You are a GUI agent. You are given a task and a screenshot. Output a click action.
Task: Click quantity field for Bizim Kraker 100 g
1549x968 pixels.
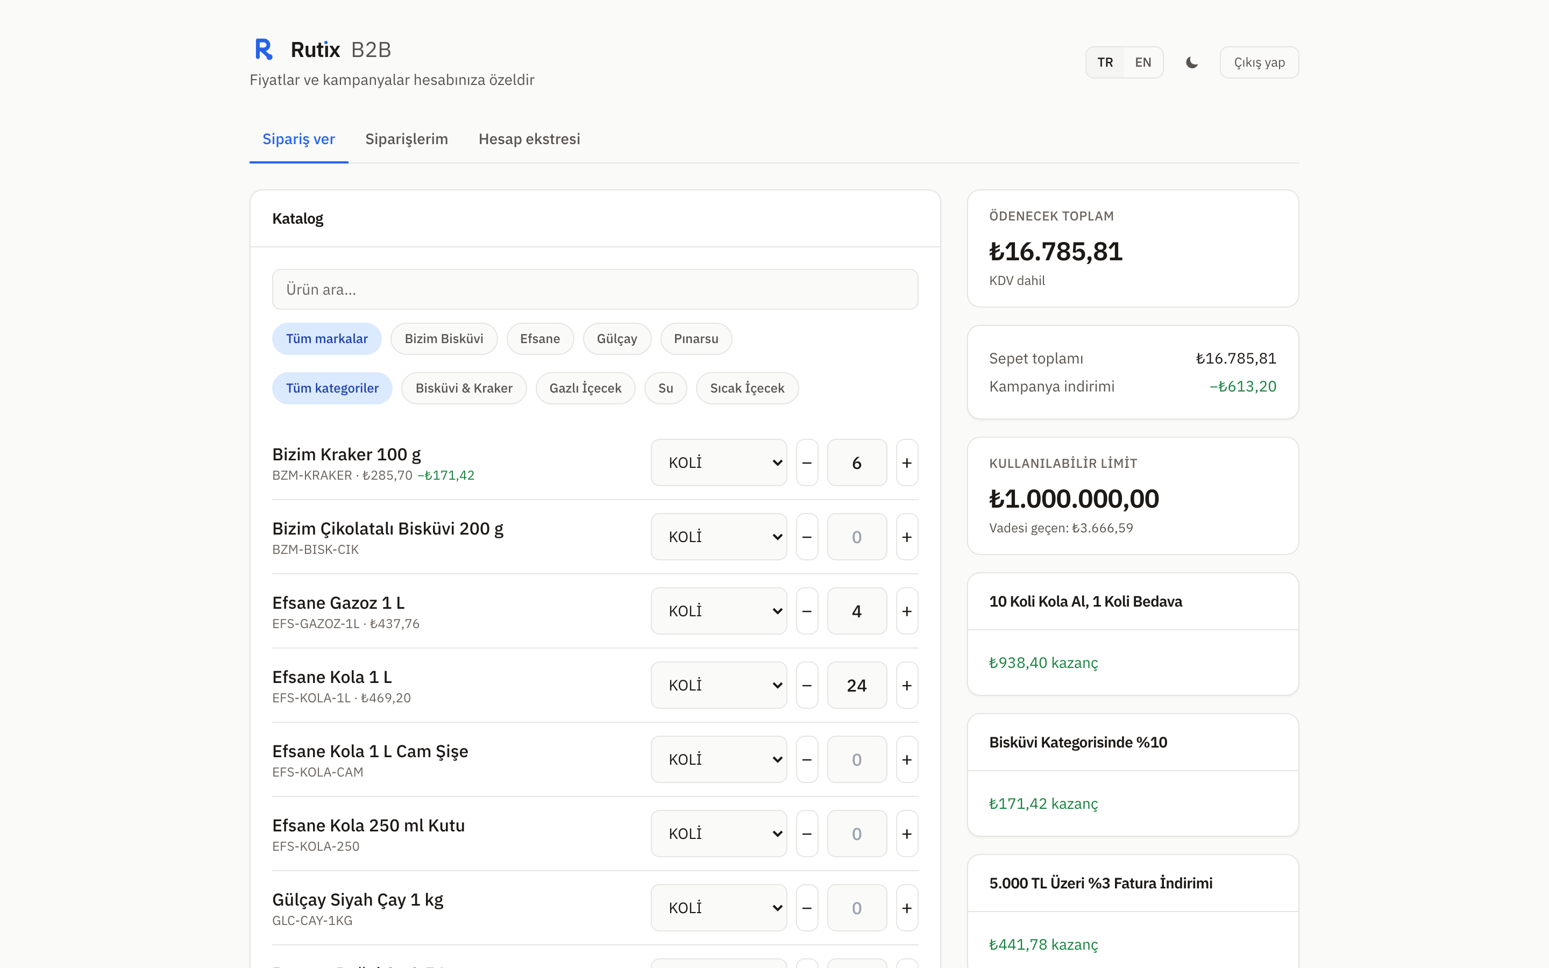[x=856, y=462]
